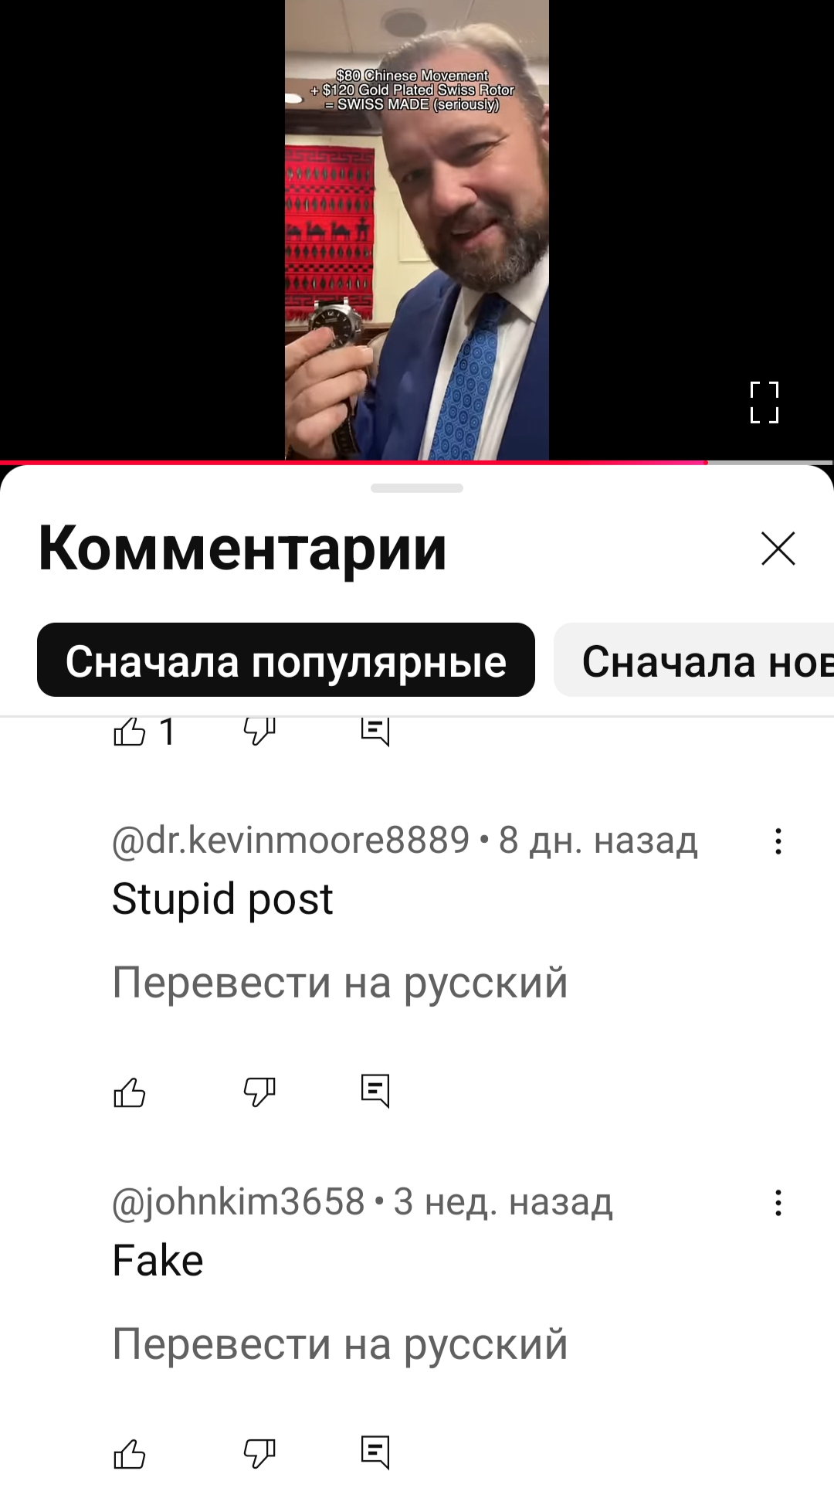834x1488 pixels.
Task: Like the "Stupid post" comment
Action: 130,1092
